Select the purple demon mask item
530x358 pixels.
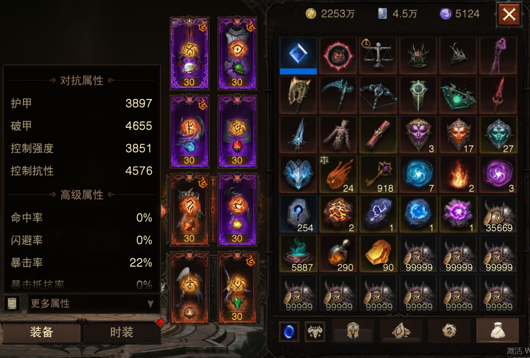click(x=418, y=135)
